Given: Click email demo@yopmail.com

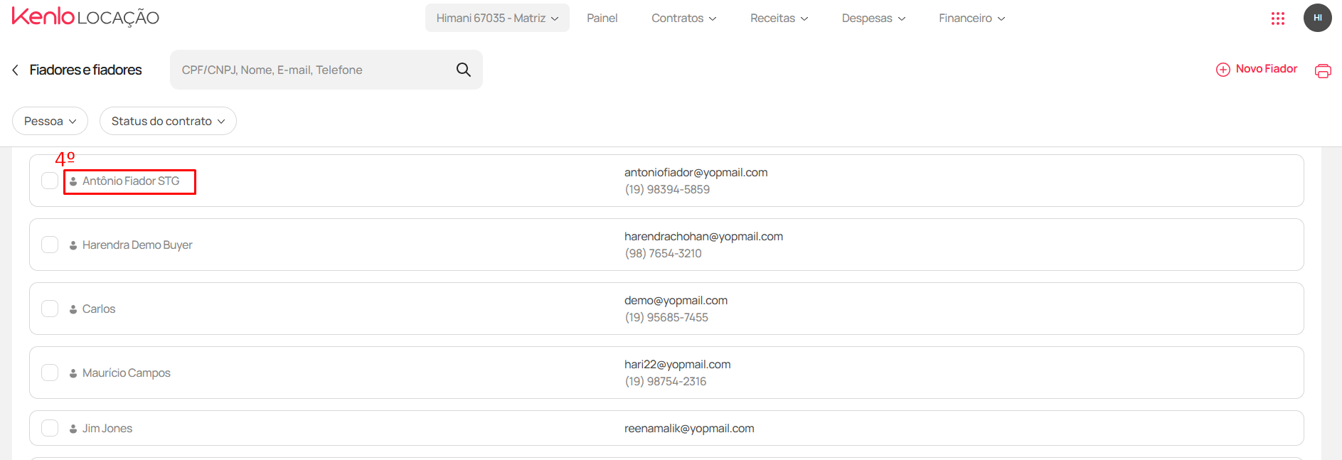Looking at the screenshot, I should point(676,300).
